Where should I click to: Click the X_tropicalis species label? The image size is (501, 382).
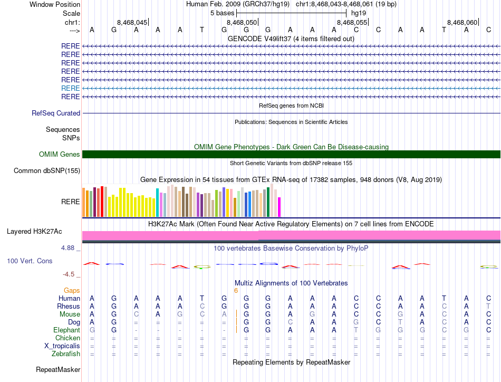[x=62, y=346]
